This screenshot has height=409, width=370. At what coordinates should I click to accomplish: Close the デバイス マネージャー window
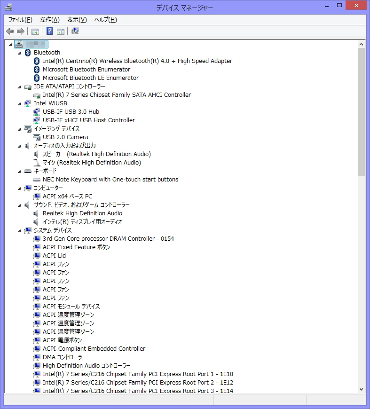pyautogui.click(x=356, y=5)
